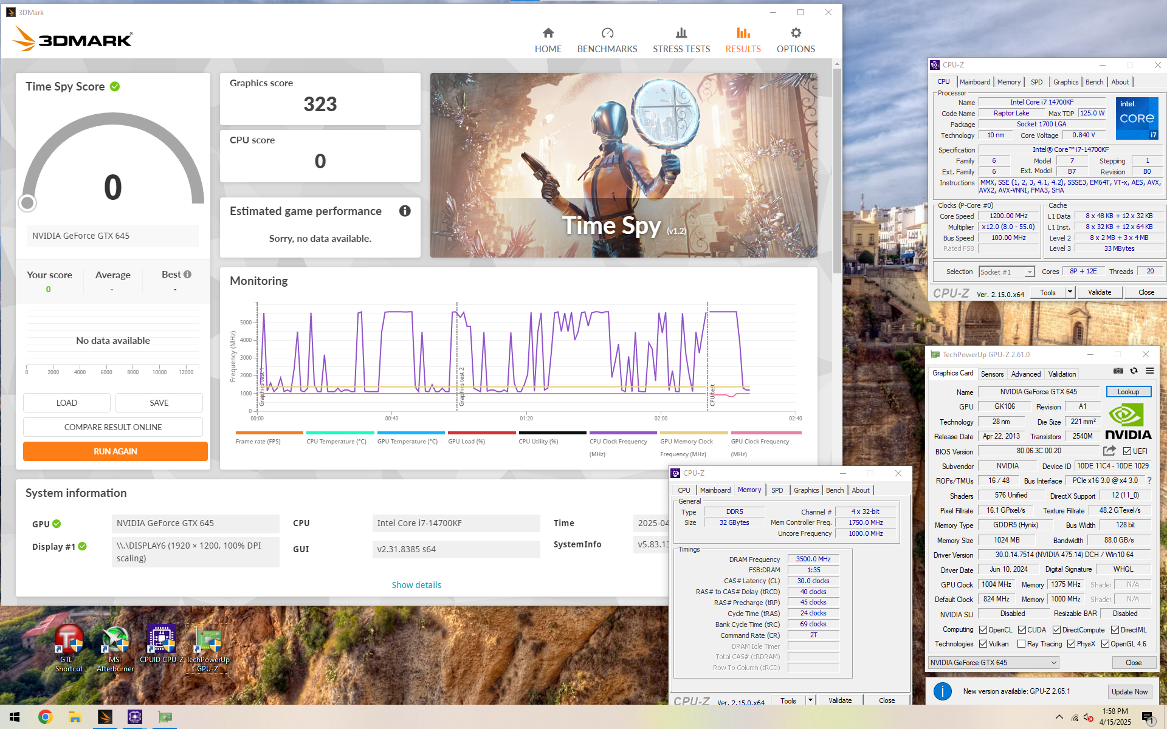The width and height of the screenshot is (1167, 729).
Task: Open the Validation tab in GPU-Z
Action: point(1061,374)
